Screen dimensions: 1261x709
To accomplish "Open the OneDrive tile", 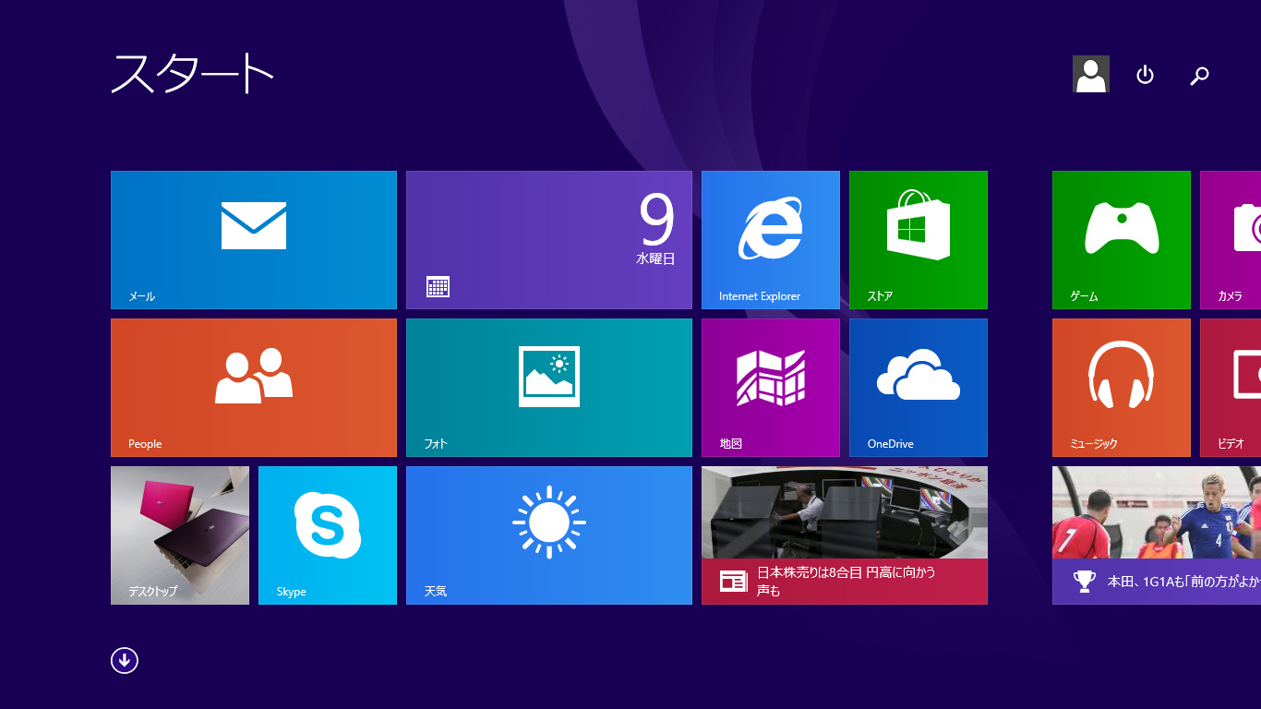I will (x=919, y=388).
